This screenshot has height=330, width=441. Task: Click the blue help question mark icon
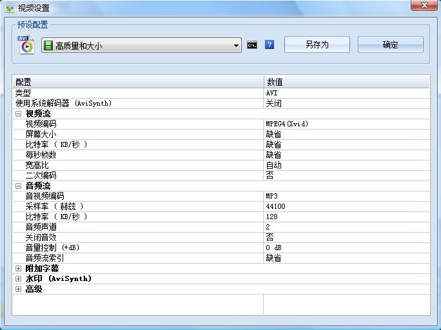pyautogui.click(x=269, y=44)
